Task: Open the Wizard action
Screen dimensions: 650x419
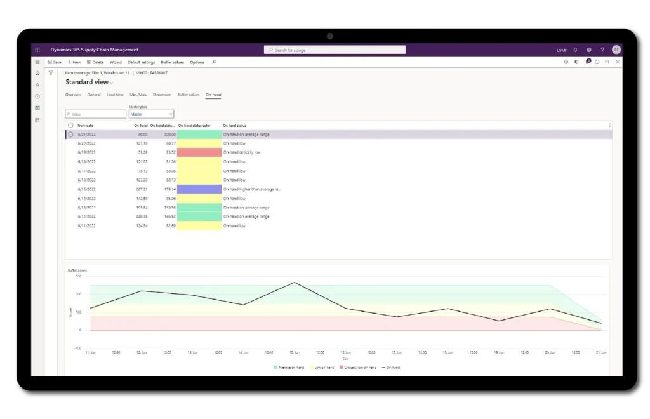Action: 116,63
